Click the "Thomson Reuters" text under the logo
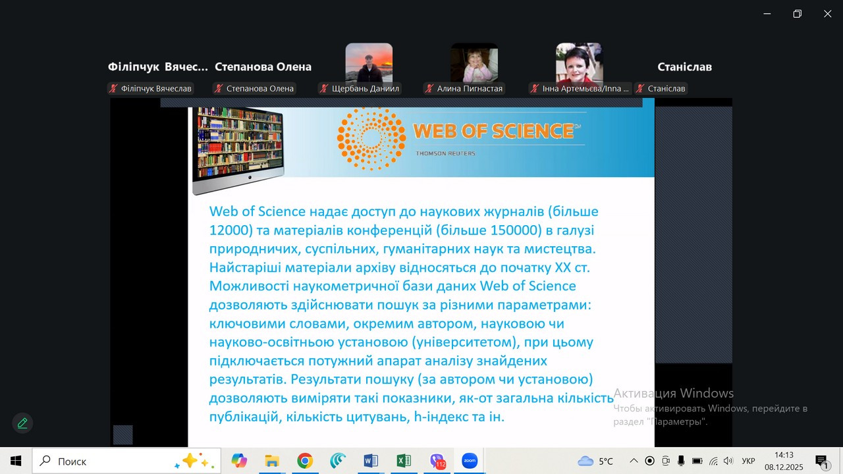This screenshot has width=843, height=474. point(445,153)
